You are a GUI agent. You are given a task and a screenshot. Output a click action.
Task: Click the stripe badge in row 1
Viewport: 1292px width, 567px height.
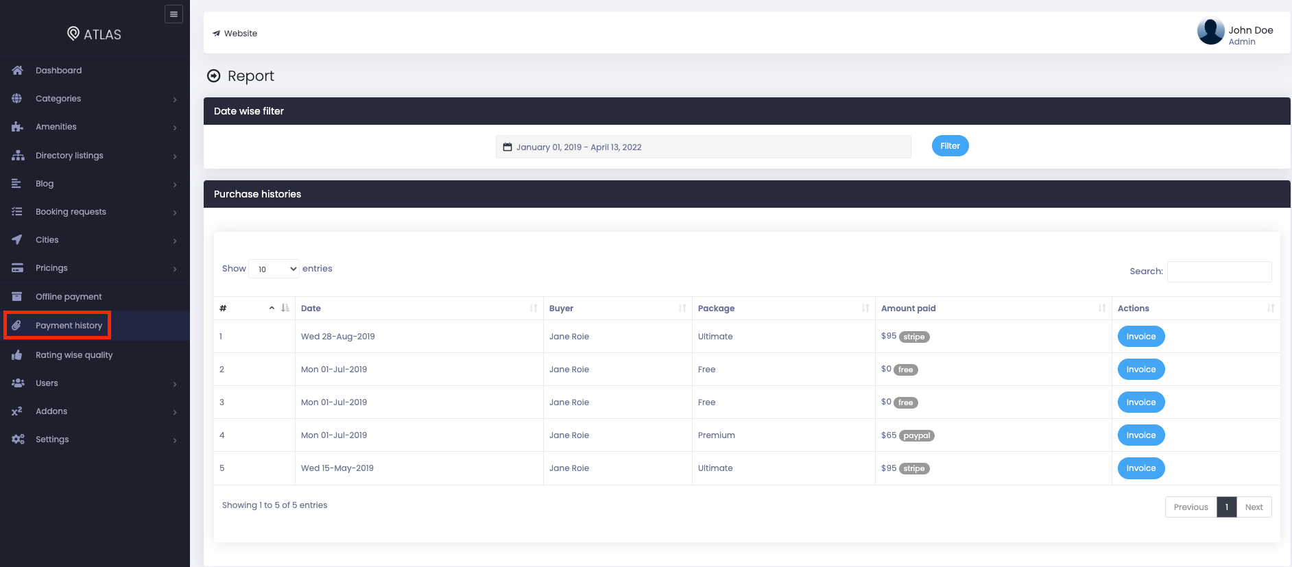coord(914,337)
